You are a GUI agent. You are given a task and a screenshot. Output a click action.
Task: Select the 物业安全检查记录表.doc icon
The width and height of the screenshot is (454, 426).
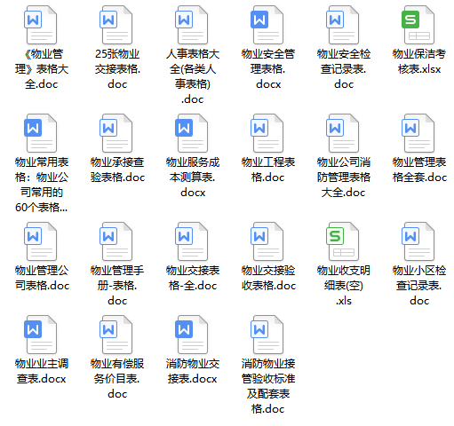[343, 25]
